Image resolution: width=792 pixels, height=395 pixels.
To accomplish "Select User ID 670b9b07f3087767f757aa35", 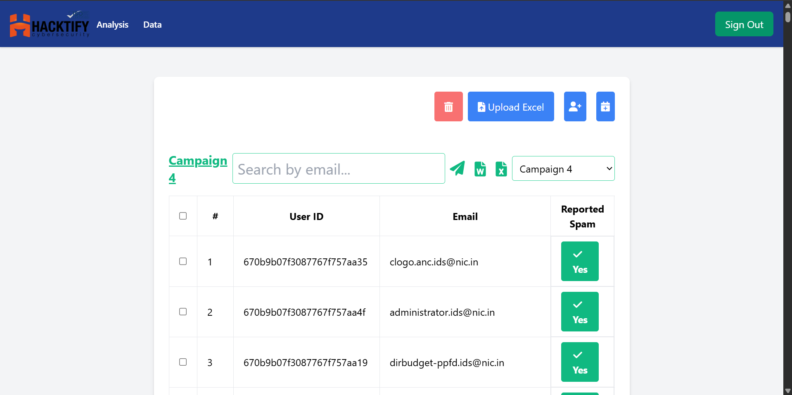I will (306, 262).
